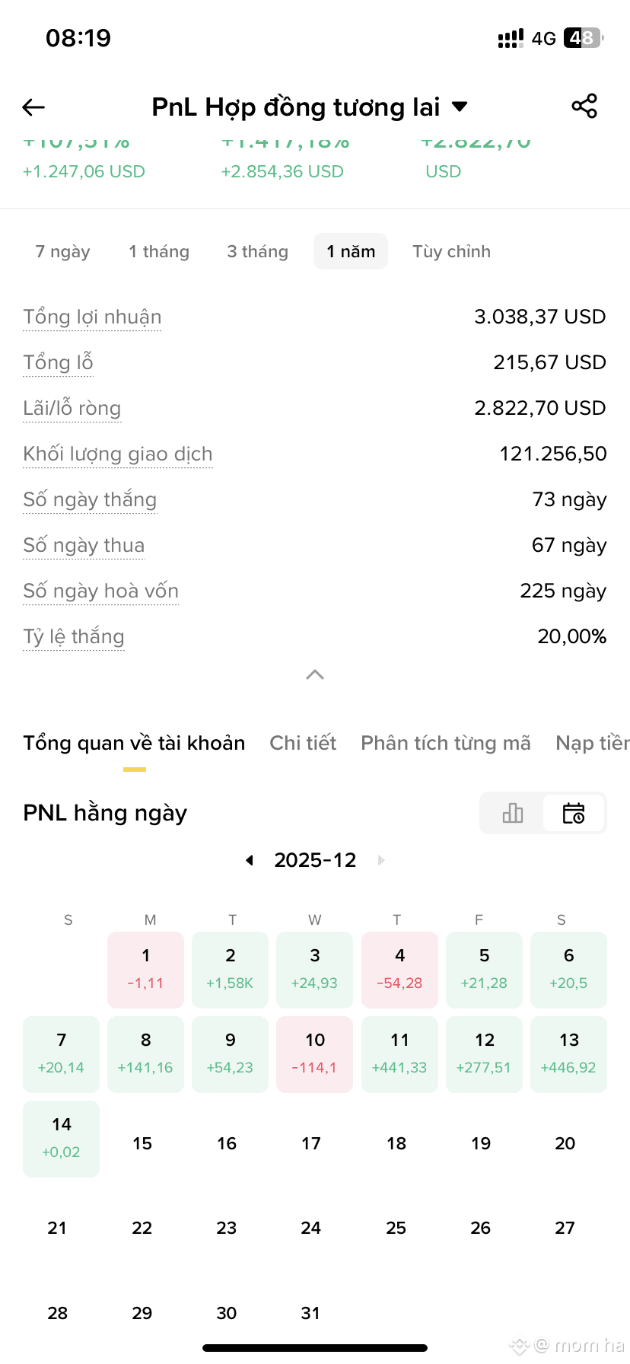Select the 3 tháng period
Screen dimensions: 630x1364
point(258,251)
